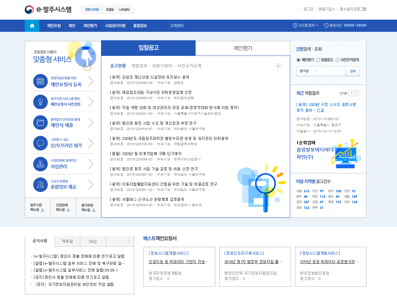Open the FAQ tab
The image size is (397, 303).
click(x=93, y=241)
